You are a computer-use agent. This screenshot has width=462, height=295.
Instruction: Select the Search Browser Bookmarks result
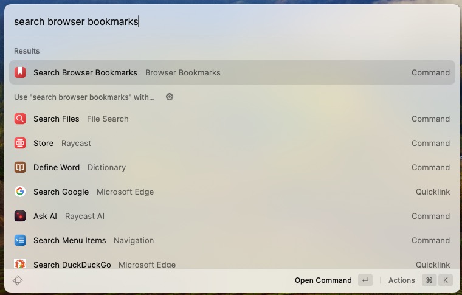pos(232,72)
